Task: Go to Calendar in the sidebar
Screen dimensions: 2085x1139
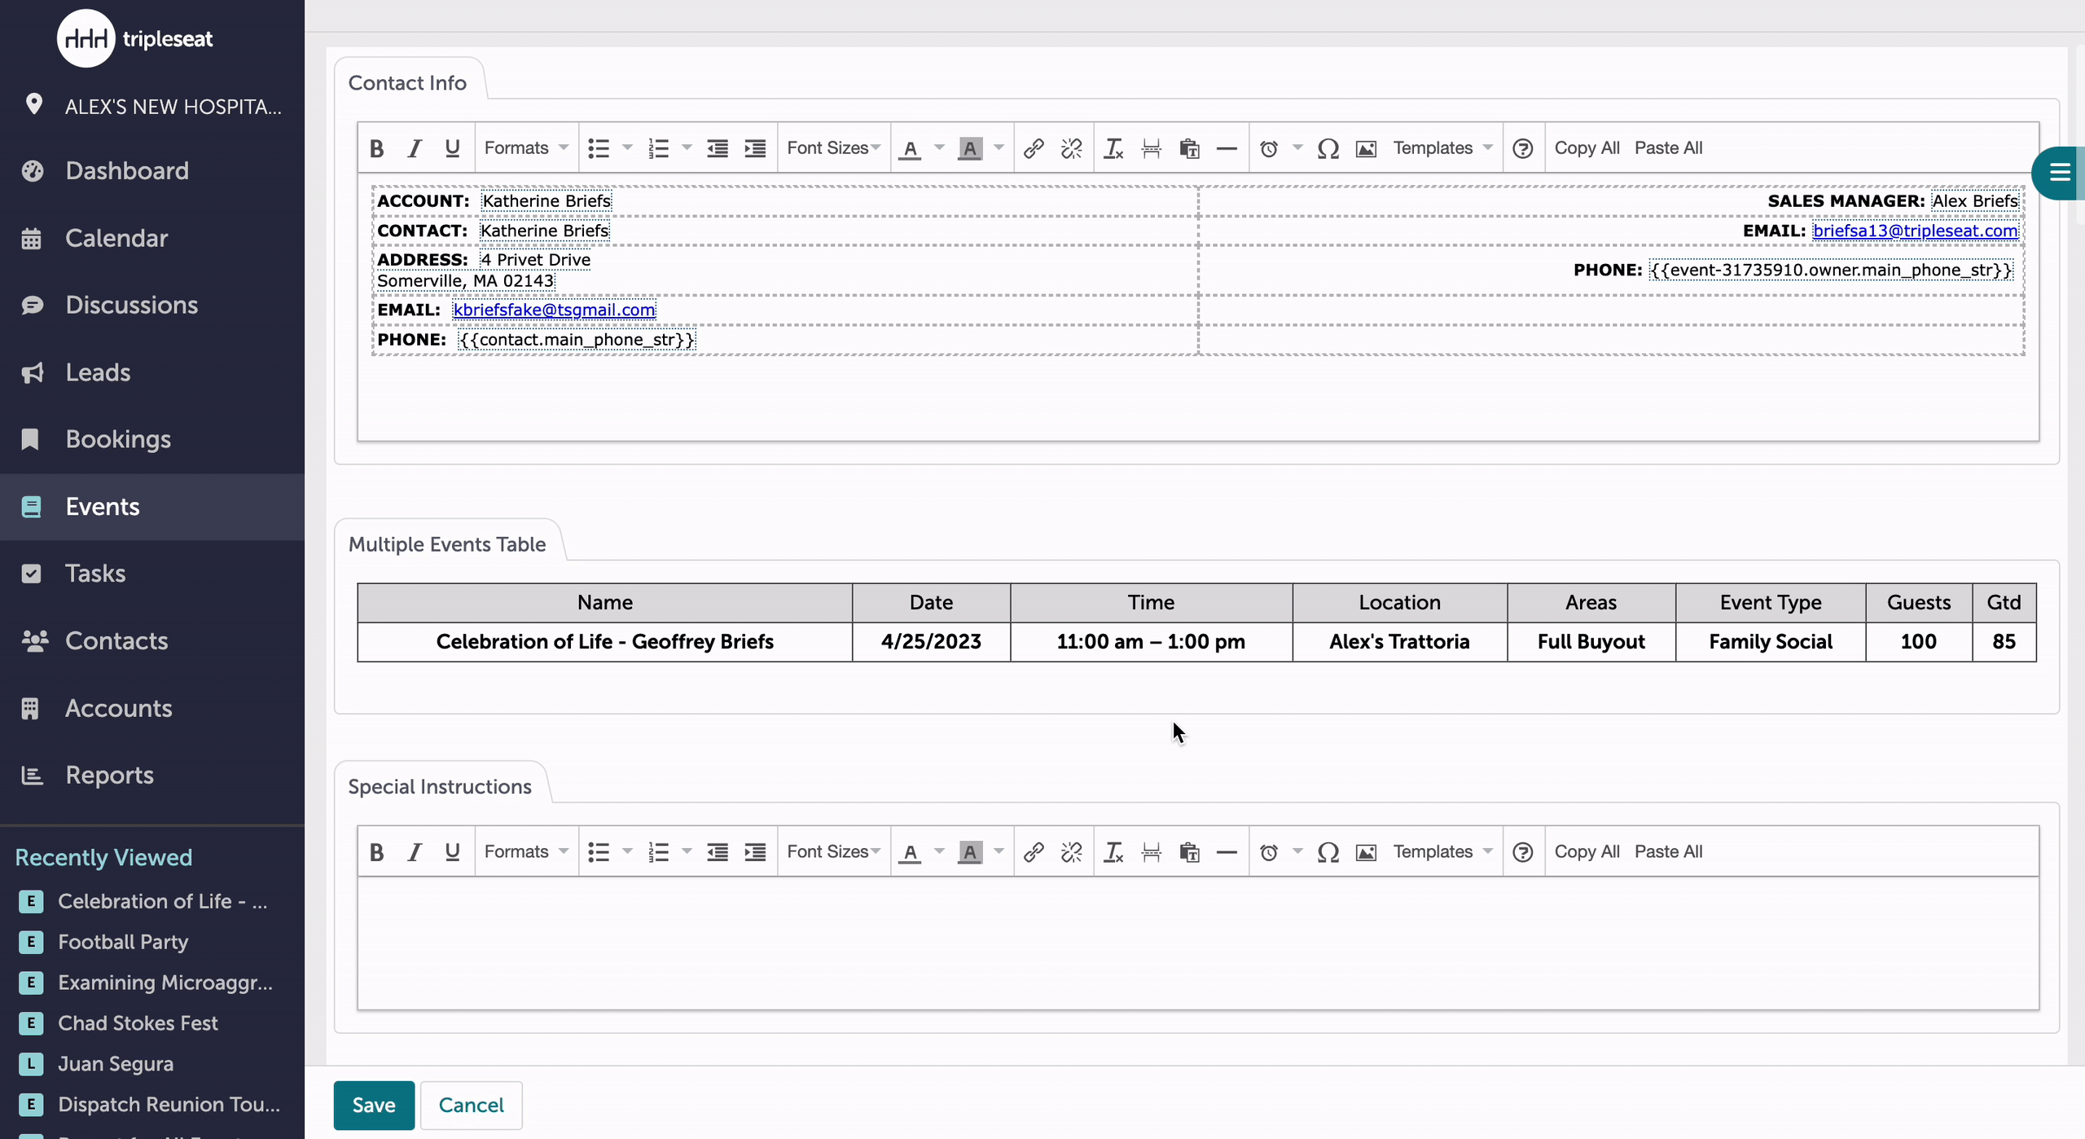Action: point(152,238)
